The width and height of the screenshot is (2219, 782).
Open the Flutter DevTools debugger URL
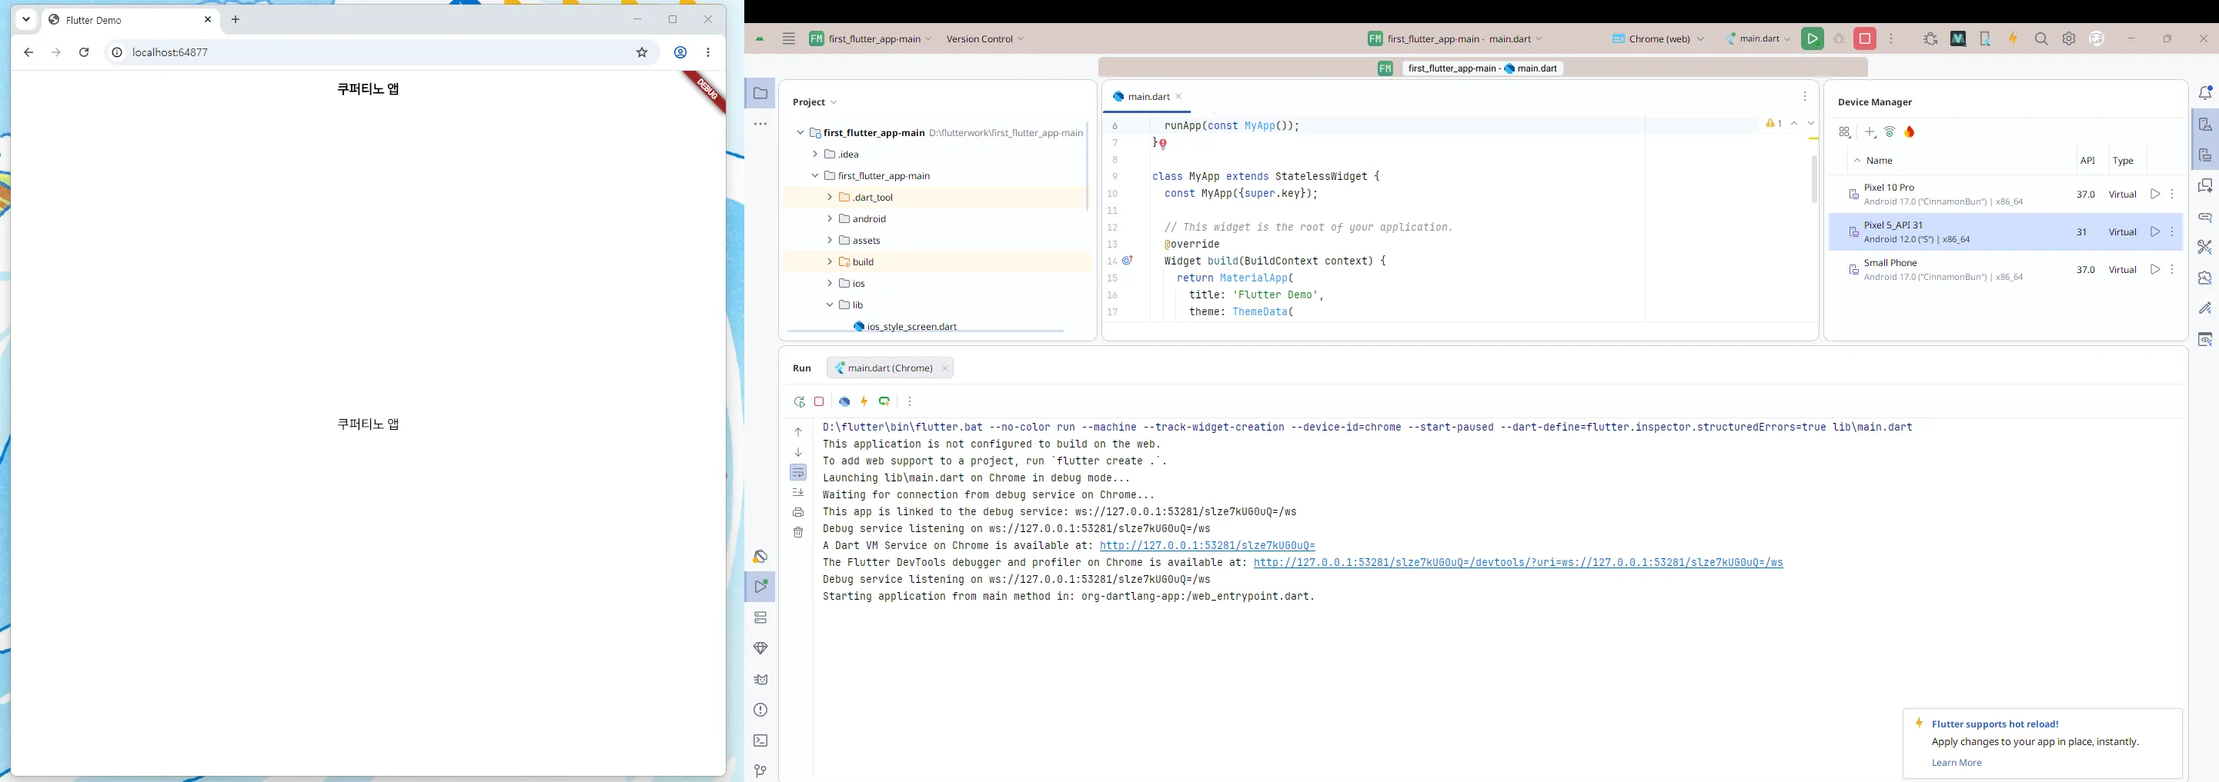1518,563
